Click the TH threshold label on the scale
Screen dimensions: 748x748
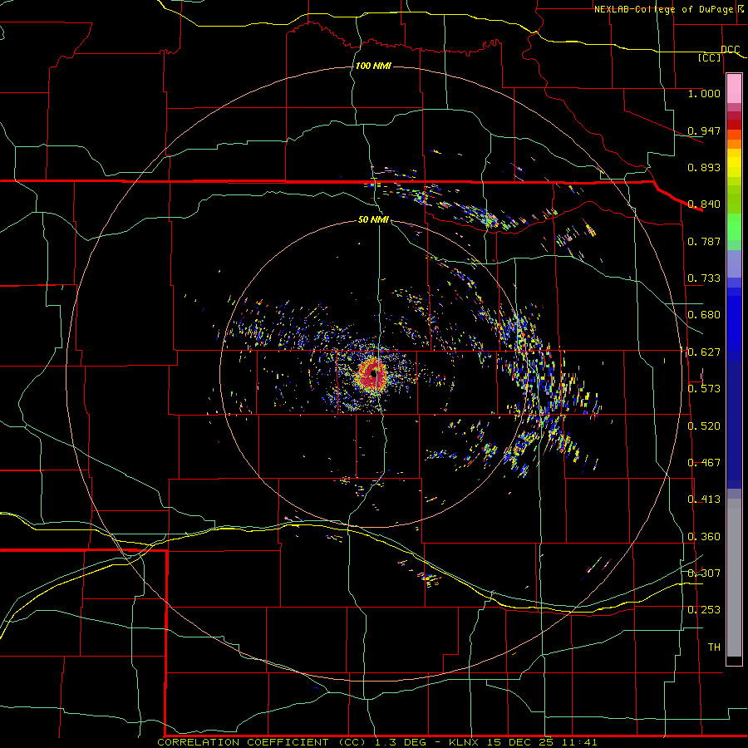[714, 647]
